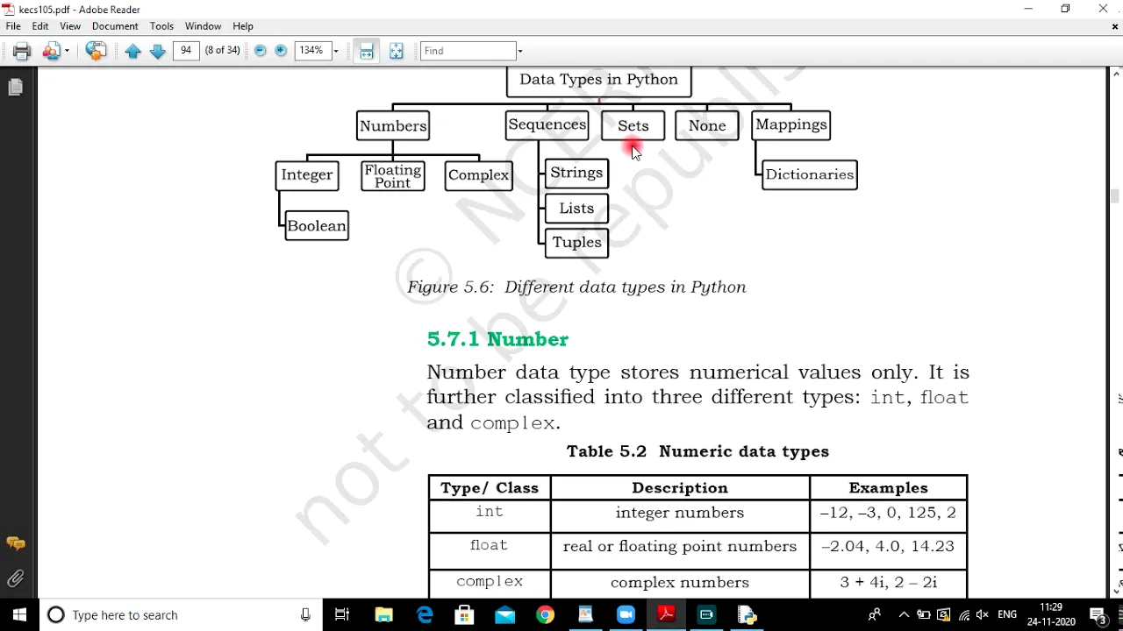Click into the Find search box
Screen dimensions: 1123x631
[x=468, y=51]
